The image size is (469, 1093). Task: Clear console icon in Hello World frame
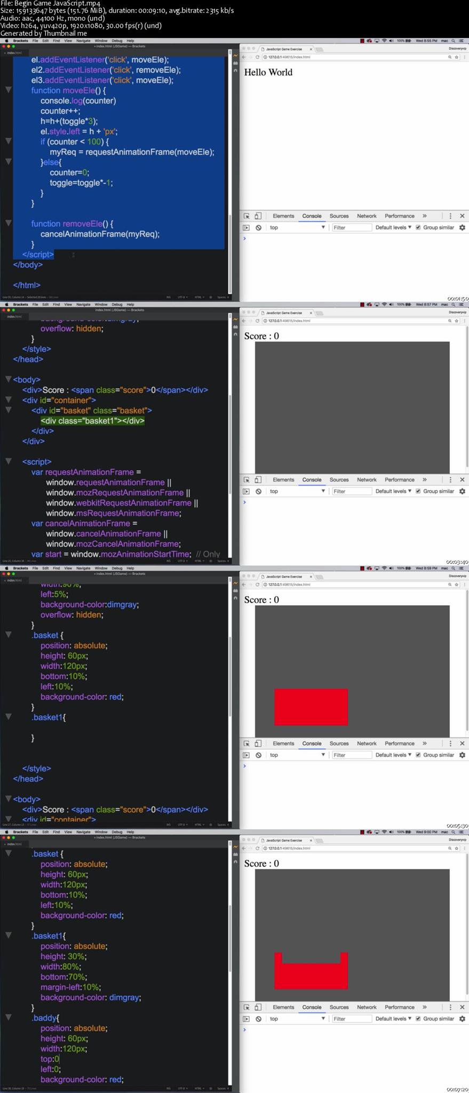coord(258,227)
